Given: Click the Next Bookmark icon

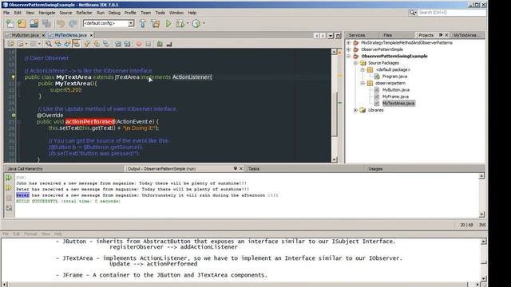Looking at the screenshot, I should tap(97, 44).
